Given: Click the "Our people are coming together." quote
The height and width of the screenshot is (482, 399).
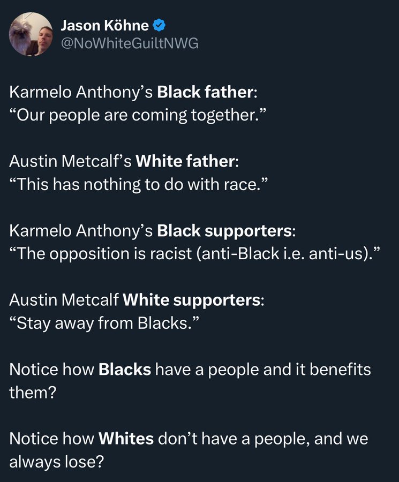Looking at the screenshot, I should point(137,115).
